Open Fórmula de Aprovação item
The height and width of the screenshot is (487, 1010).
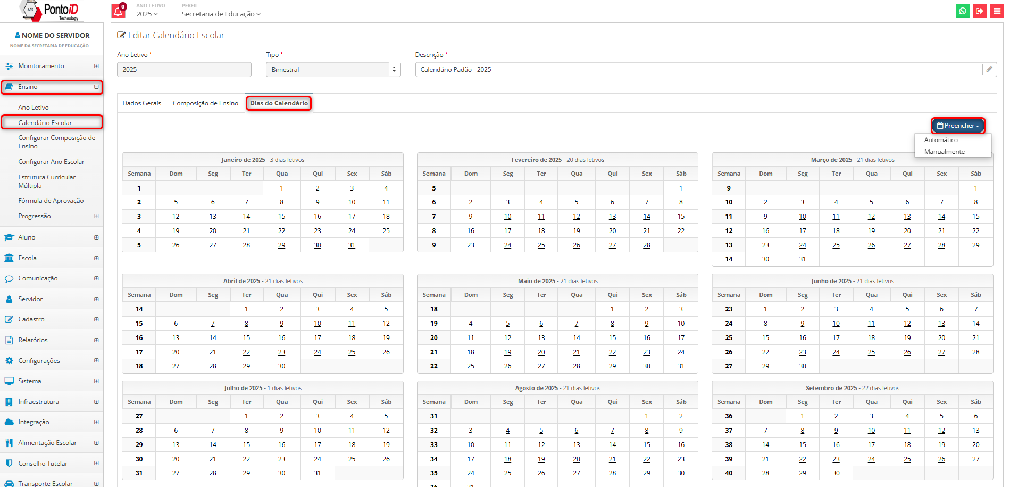51,201
